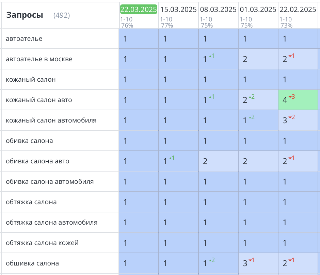Viewport: 320px width, 275px height.
Task: Click the red down arrow in the highlighted green cell
Action: [x=290, y=97]
